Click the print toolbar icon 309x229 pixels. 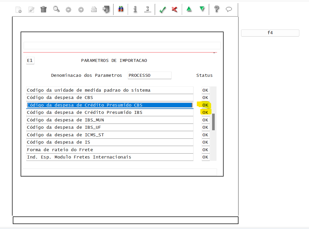(94, 9)
